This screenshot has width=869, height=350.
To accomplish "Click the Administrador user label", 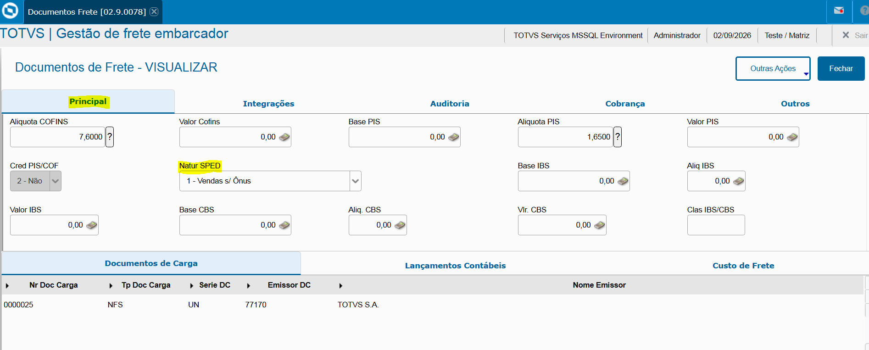I will point(677,35).
